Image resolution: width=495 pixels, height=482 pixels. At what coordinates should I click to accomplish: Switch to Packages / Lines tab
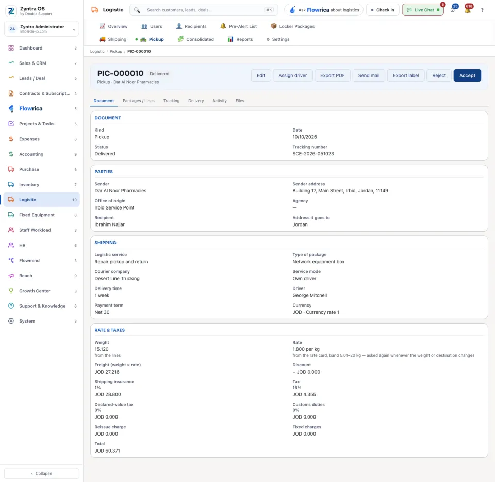(139, 101)
